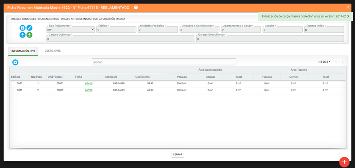Click coeficiente value 59.93
The width and height of the screenshot is (355, 168).
tap(150, 84)
